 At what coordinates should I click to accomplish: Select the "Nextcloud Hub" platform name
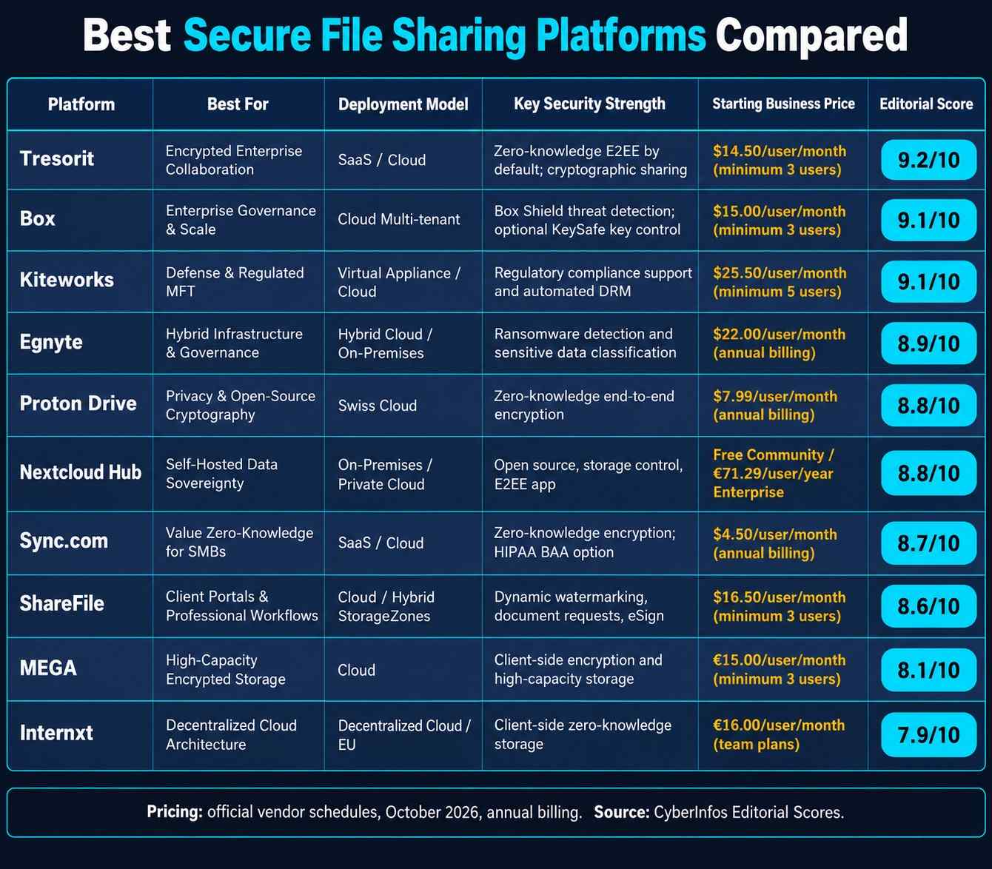(81, 472)
